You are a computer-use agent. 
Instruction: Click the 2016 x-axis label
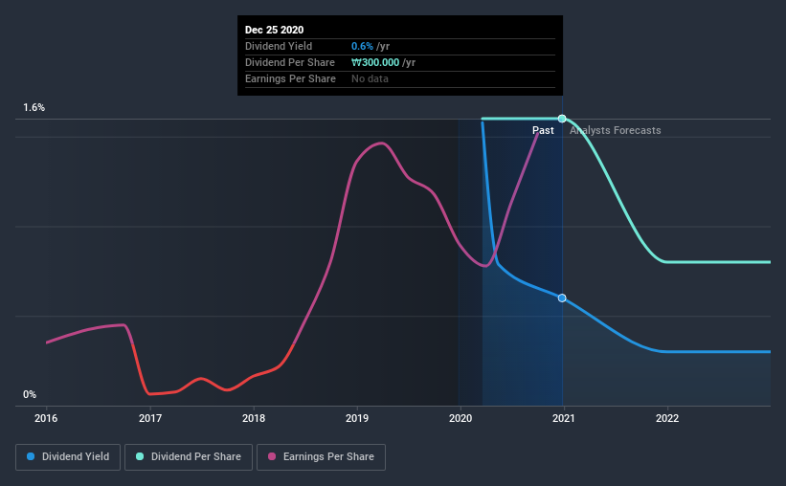46,418
